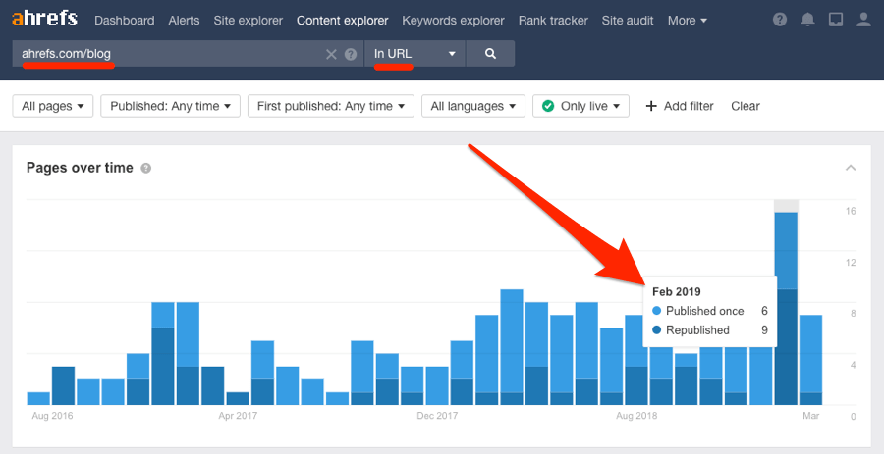The width and height of the screenshot is (884, 454).
Task: Click the Aug 2018 axis label
Action: pyautogui.click(x=636, y=416)
